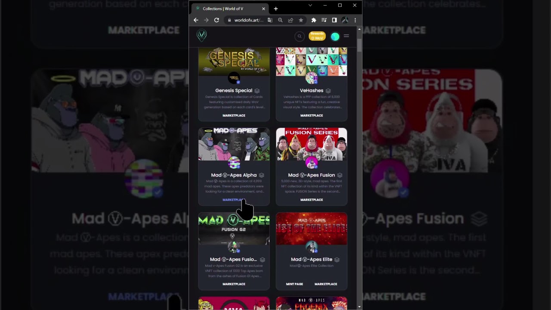Open a new tab with the plus button
The width and height of the screenshot is (551, 310).
[x=276, y=9]
